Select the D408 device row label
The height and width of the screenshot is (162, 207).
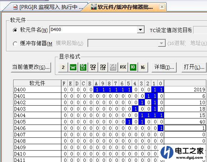37,141
